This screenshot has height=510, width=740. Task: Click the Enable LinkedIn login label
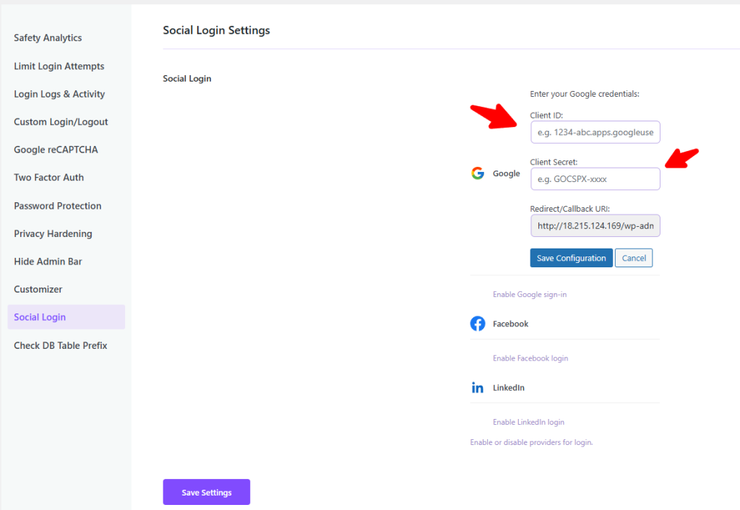528,422
